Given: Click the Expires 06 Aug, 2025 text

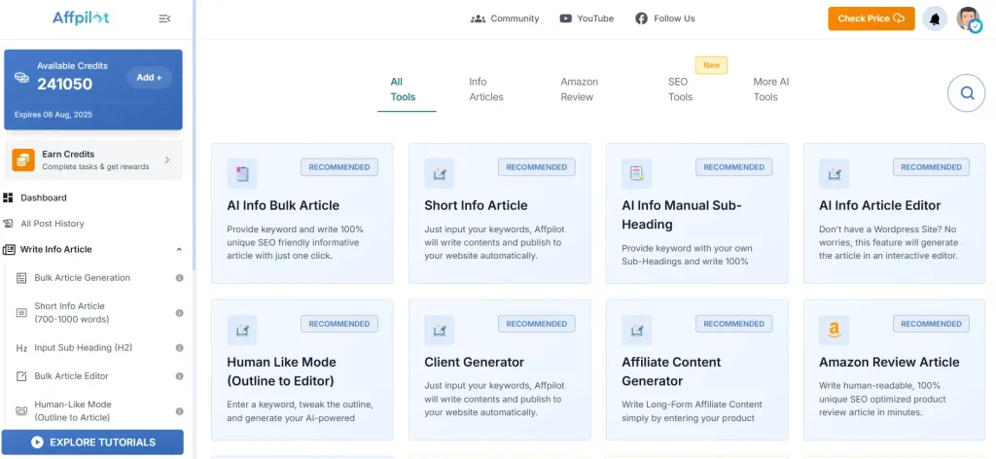Looking at the screenshot, I should [53, 115].
